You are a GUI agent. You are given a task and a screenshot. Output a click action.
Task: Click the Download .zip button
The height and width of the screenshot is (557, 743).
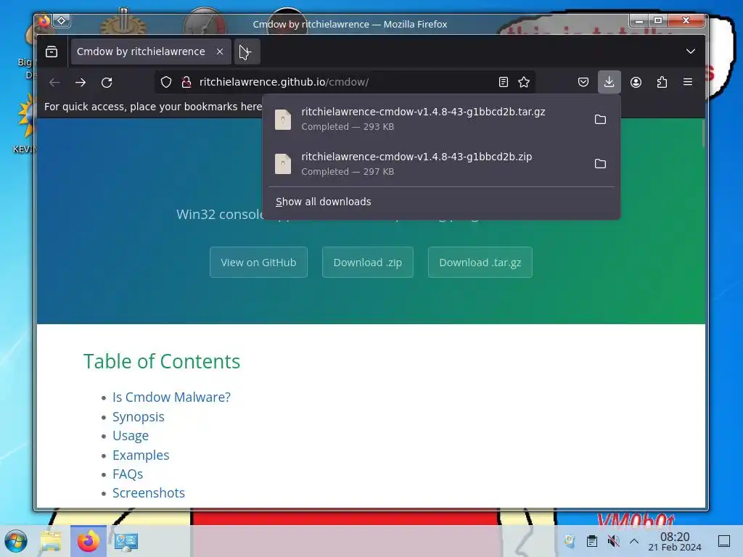coord(368,263)
